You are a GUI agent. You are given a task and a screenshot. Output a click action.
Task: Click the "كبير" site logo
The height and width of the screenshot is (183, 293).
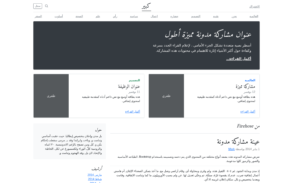coord(146,6)
